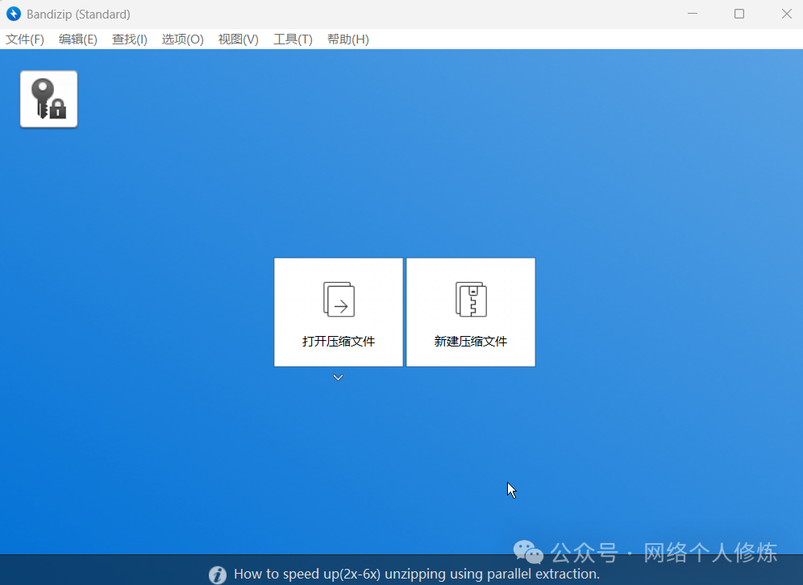Open the 帮助(H) menu
803x585 pixels.
[347, 39]
